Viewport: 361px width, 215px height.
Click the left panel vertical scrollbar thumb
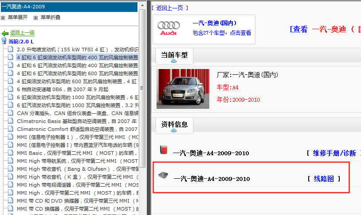click(142, 88)
